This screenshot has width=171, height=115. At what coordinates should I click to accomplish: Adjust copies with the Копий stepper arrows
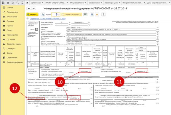(59, 14)
